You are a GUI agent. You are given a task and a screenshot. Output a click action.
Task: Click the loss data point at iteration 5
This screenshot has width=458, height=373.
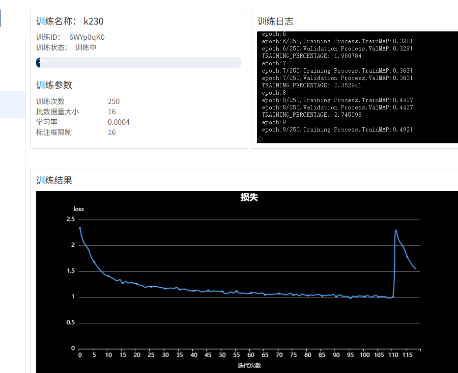point(94,262)
